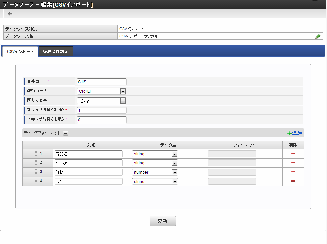Screen dimensions: 327x244
Task: Add a new row with 追加
Action: pos(294,133)
